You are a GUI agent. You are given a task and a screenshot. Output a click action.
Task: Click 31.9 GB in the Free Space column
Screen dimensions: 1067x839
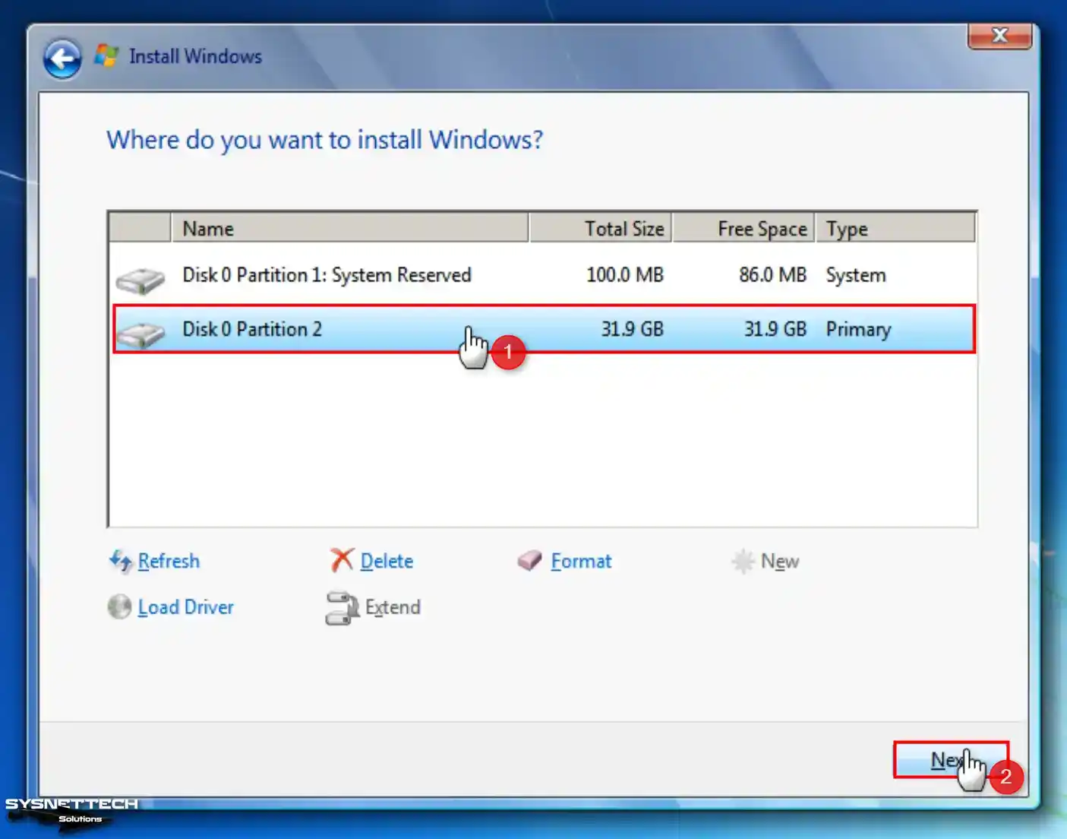[775, 329]
